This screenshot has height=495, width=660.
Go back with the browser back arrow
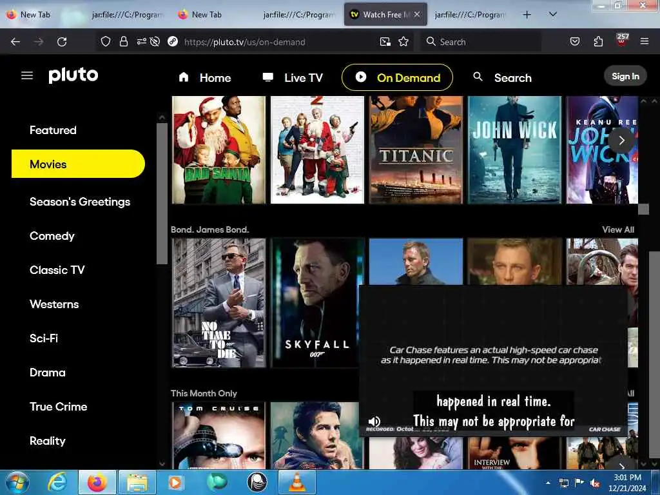tap(15, 42)
